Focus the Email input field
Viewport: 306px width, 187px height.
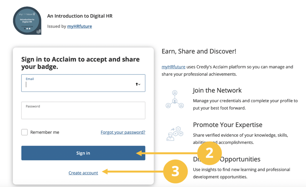(78, 84)
